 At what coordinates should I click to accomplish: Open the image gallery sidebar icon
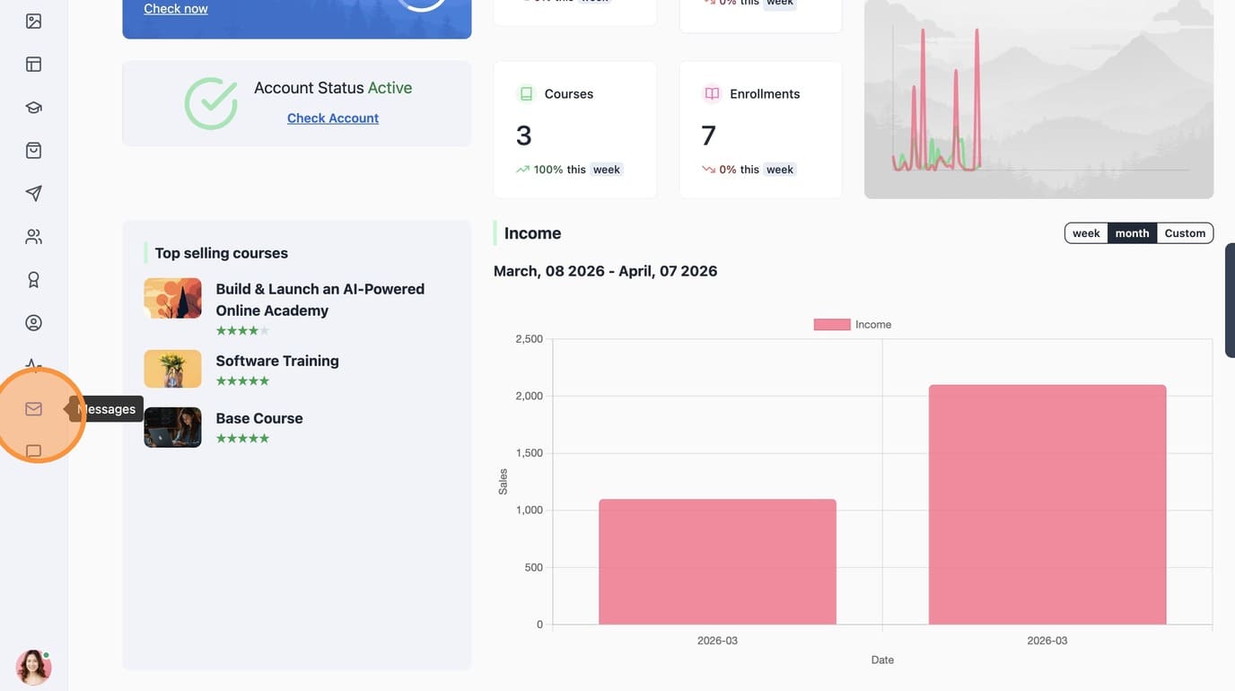[x=33, y=21]
